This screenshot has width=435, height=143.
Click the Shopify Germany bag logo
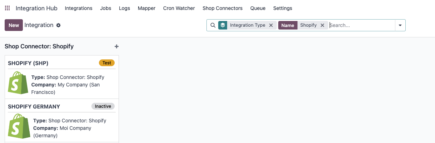[19, 126]
